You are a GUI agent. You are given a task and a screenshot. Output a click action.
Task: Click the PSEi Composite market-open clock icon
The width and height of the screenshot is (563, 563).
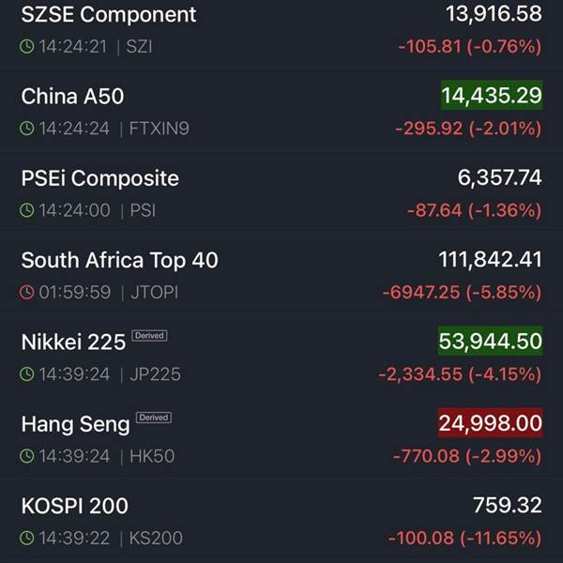click(x=27, y=210)
